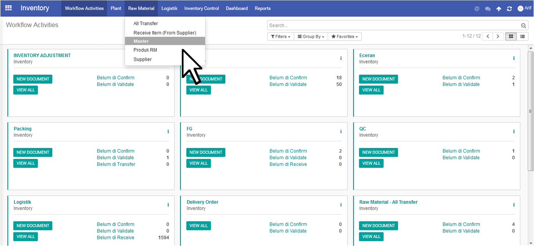Image resolution: width=534 pixels, height=246 pixels.
Task: Click the @ mentions icon in navbar
Action: (x=476, y=9)
